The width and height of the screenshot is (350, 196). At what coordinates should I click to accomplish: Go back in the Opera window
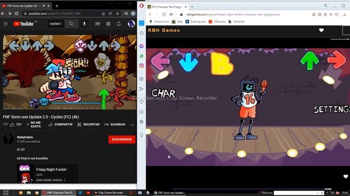(150, 15)
